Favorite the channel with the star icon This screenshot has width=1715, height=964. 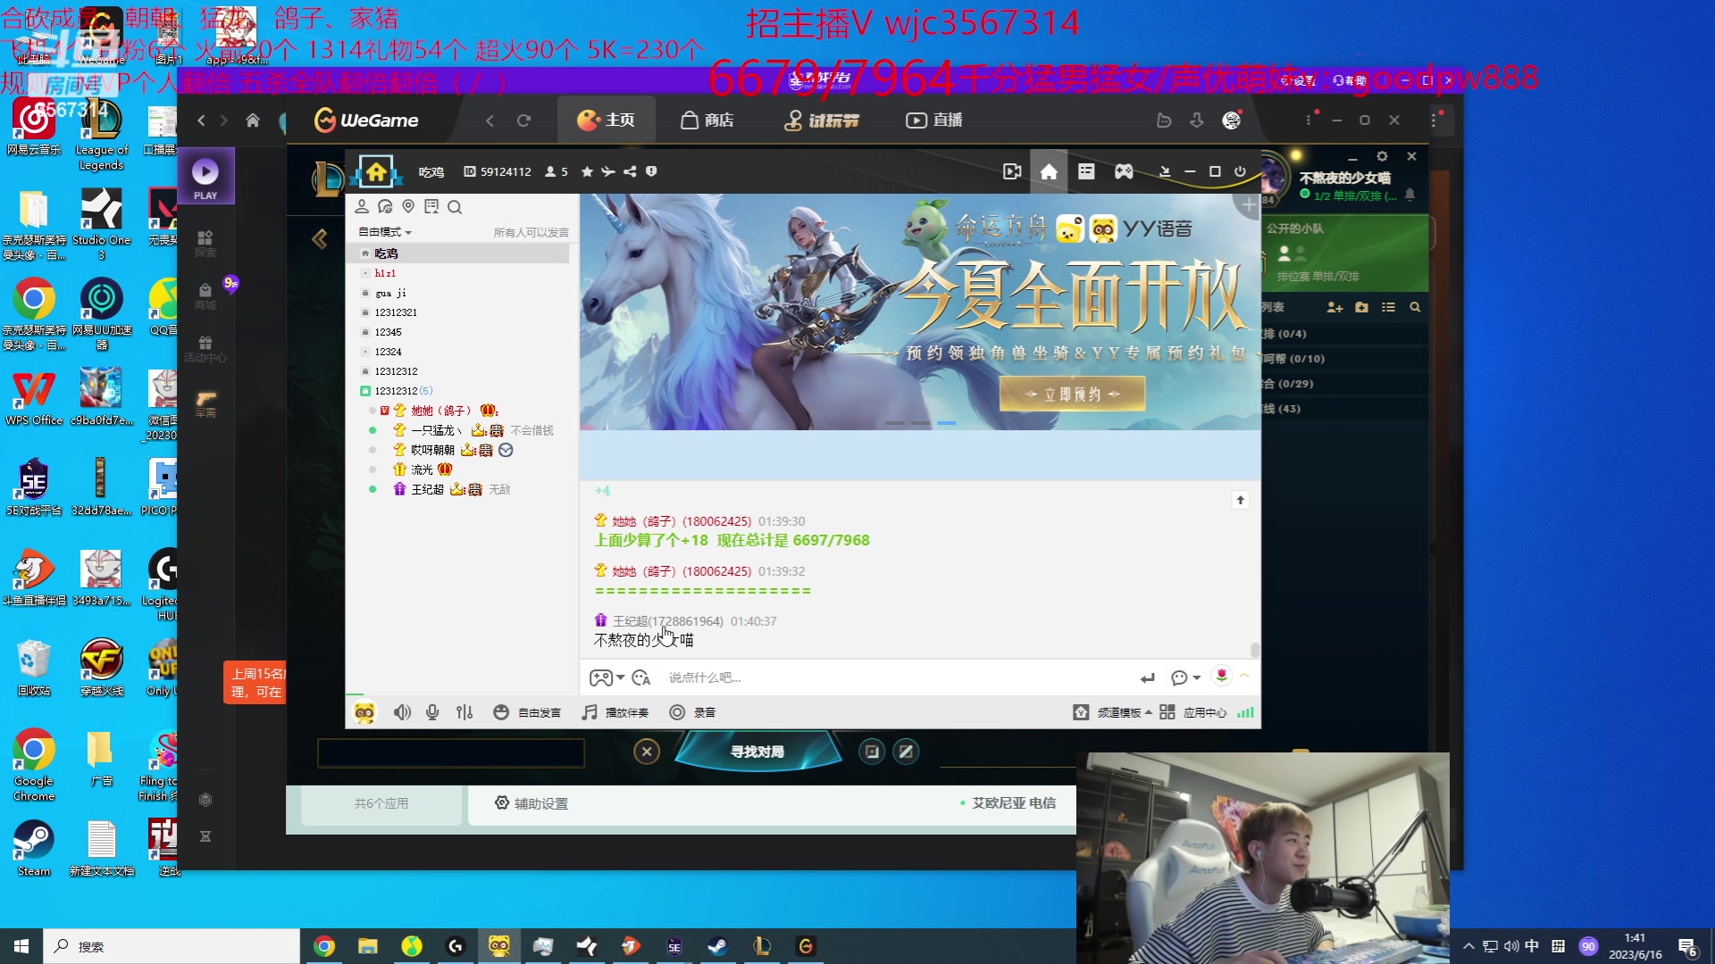pos(587,171)
